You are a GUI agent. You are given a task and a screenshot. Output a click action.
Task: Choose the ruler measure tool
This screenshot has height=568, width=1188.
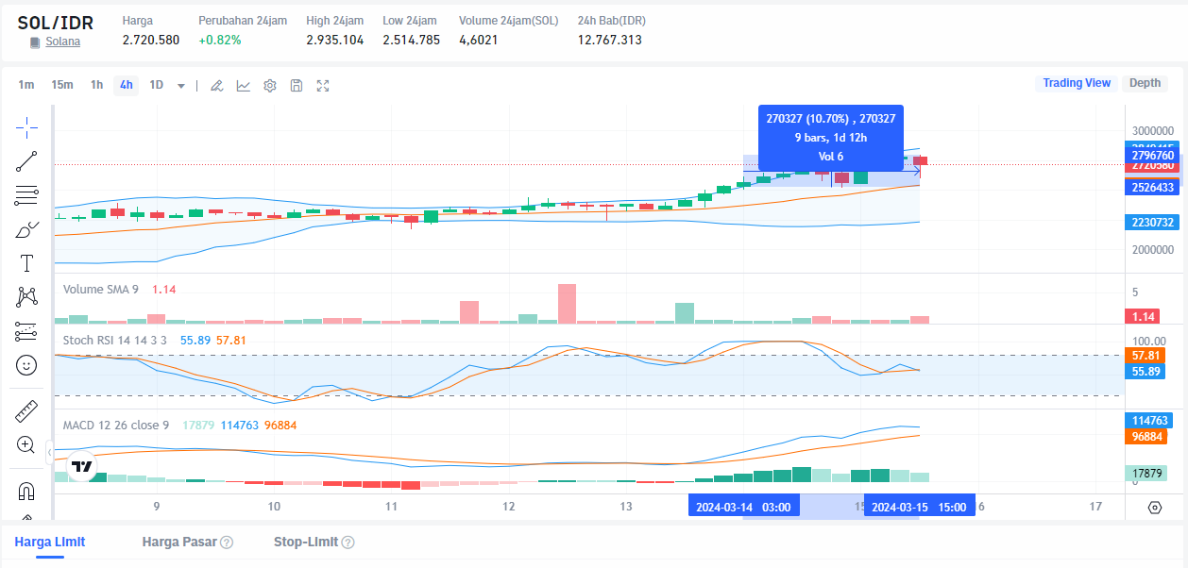pos(26,411)
